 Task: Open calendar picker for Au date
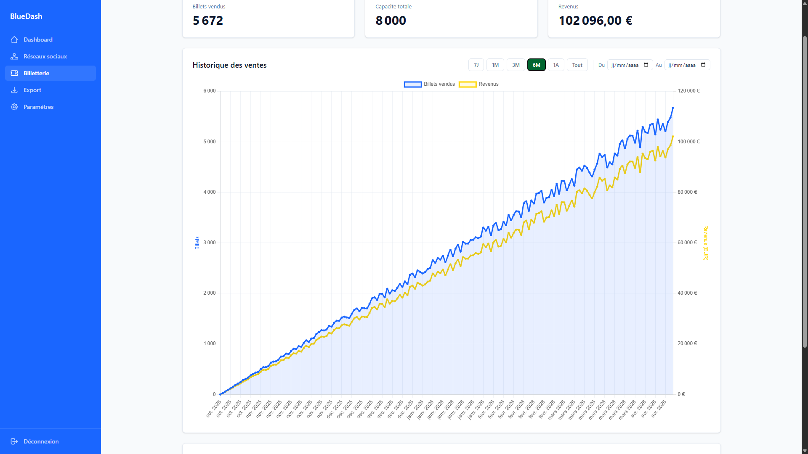[703, 65]
